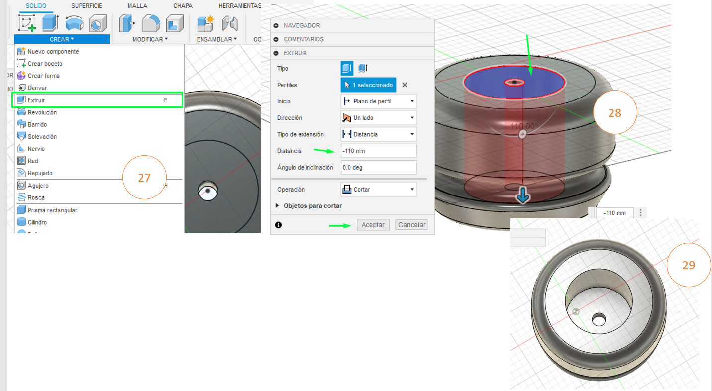
Task: Click the floating -110 mm distance field
Action: click(615, 213)
